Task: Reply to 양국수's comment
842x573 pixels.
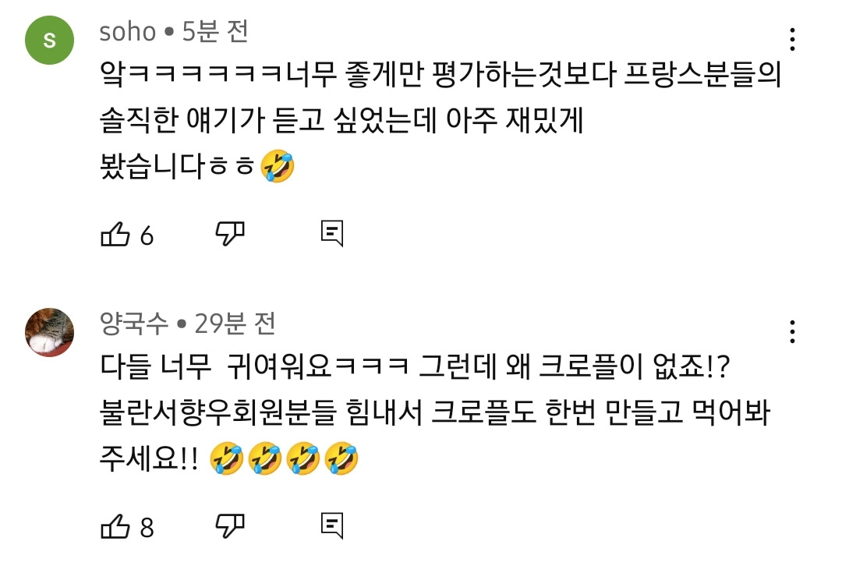Action: pos(332,526)
